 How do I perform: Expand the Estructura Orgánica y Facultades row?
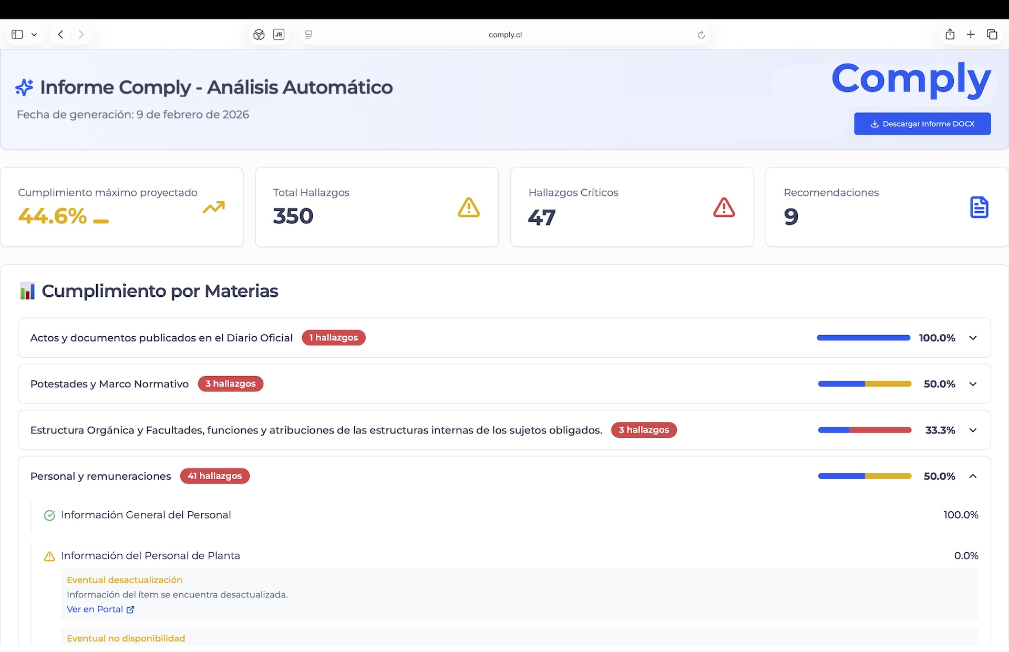[973, 430]
